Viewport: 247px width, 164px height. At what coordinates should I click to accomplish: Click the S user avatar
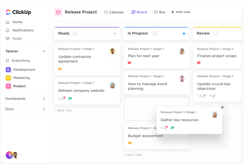pos(9,155)
